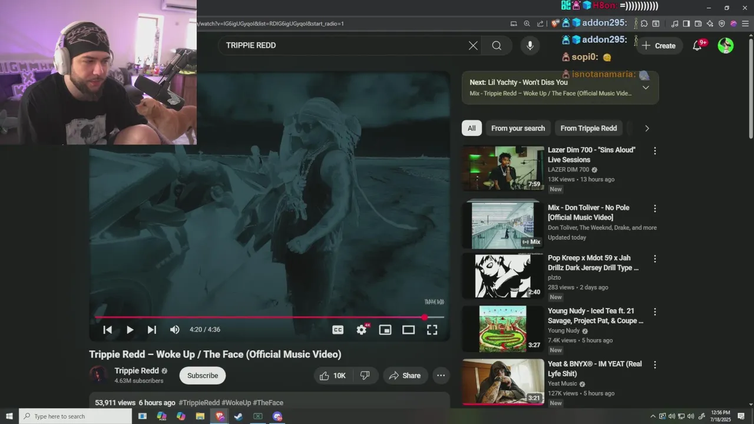Switch to theater mode view

point(408,330)
